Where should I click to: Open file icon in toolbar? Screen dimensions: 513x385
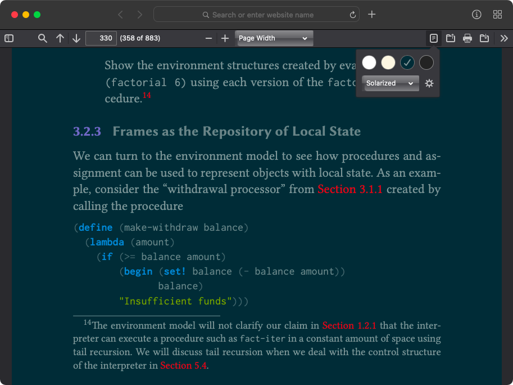pos(451,38)
